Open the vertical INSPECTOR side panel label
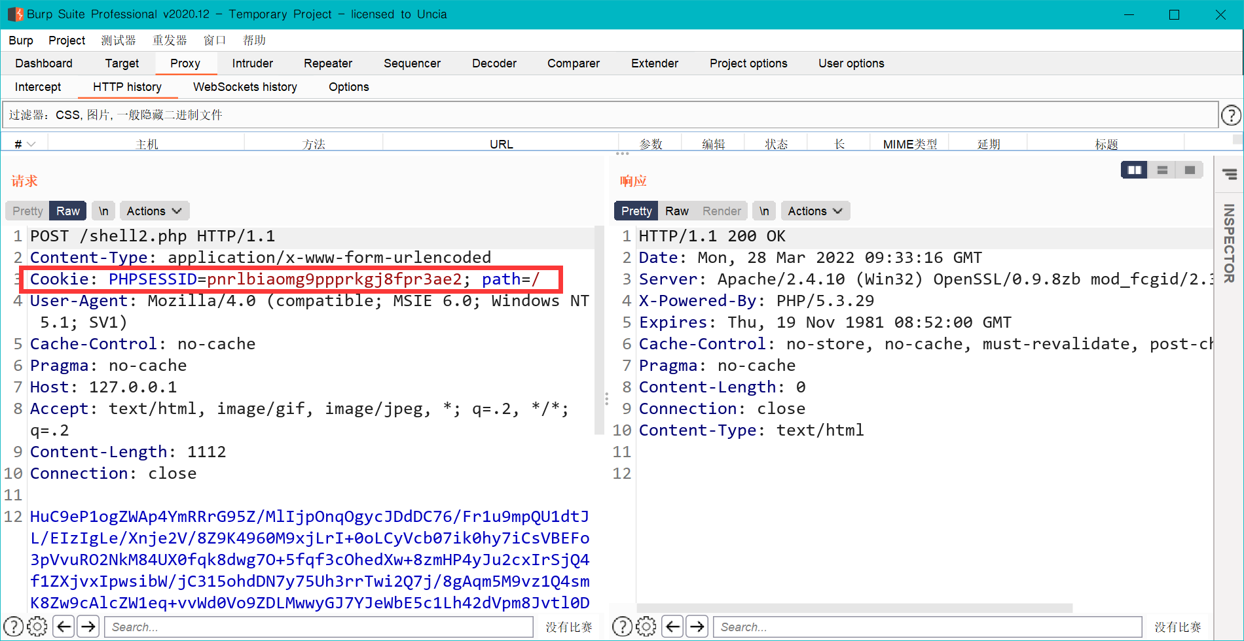 pyautogui.click(x=1229, y=243)
